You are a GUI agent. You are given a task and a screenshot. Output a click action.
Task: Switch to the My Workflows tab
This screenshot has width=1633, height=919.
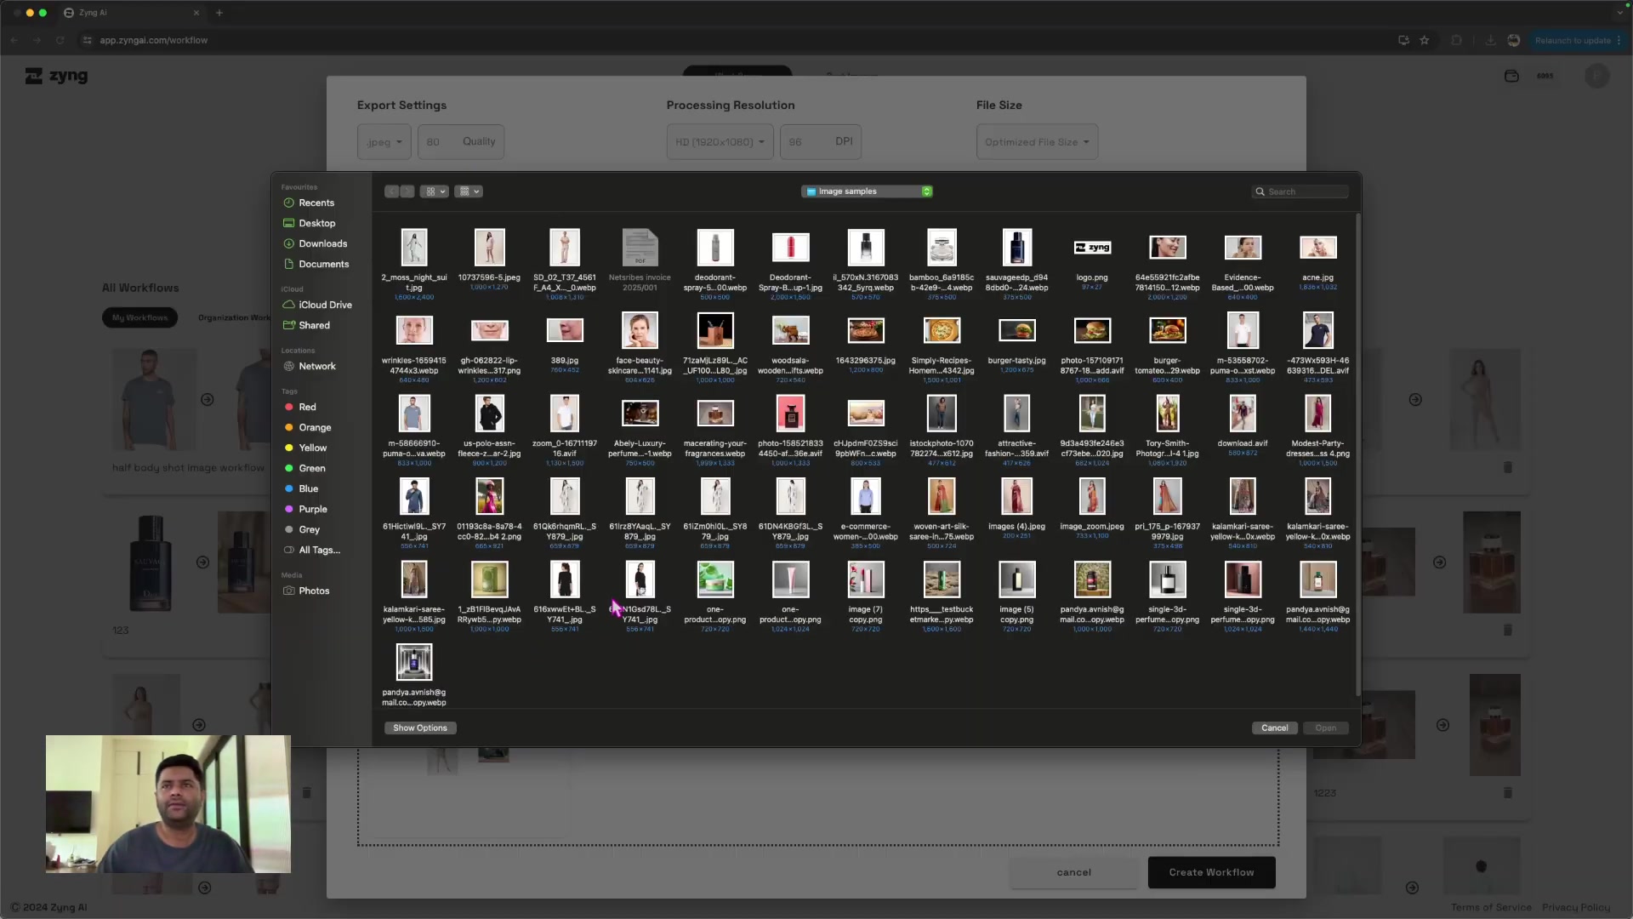click(x=139, y=318)
